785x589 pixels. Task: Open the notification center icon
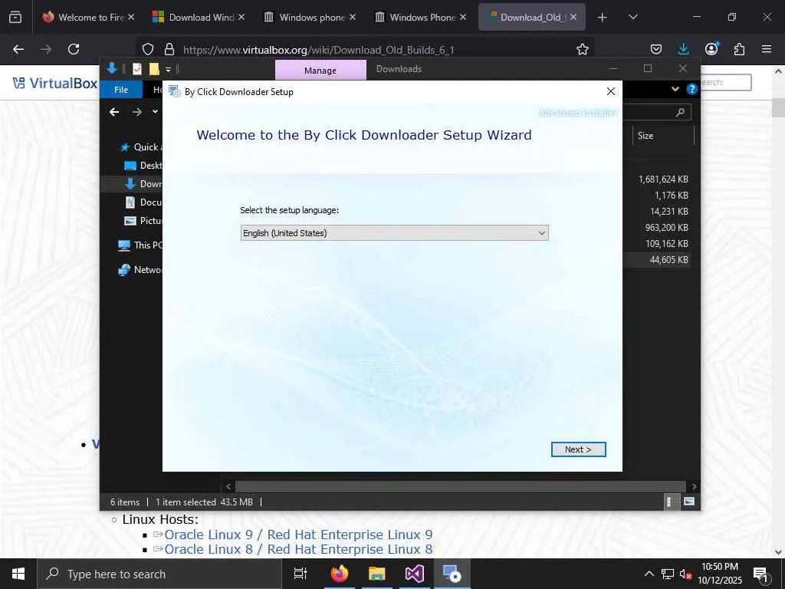coord(761,574)
